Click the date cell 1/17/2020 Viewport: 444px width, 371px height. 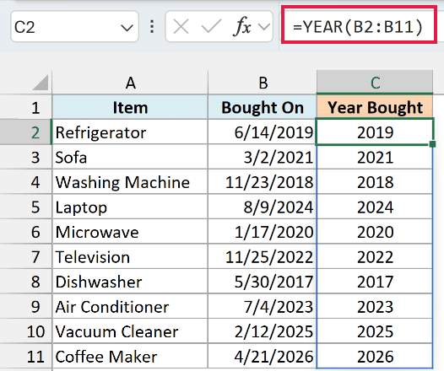[x=263, y=232]
